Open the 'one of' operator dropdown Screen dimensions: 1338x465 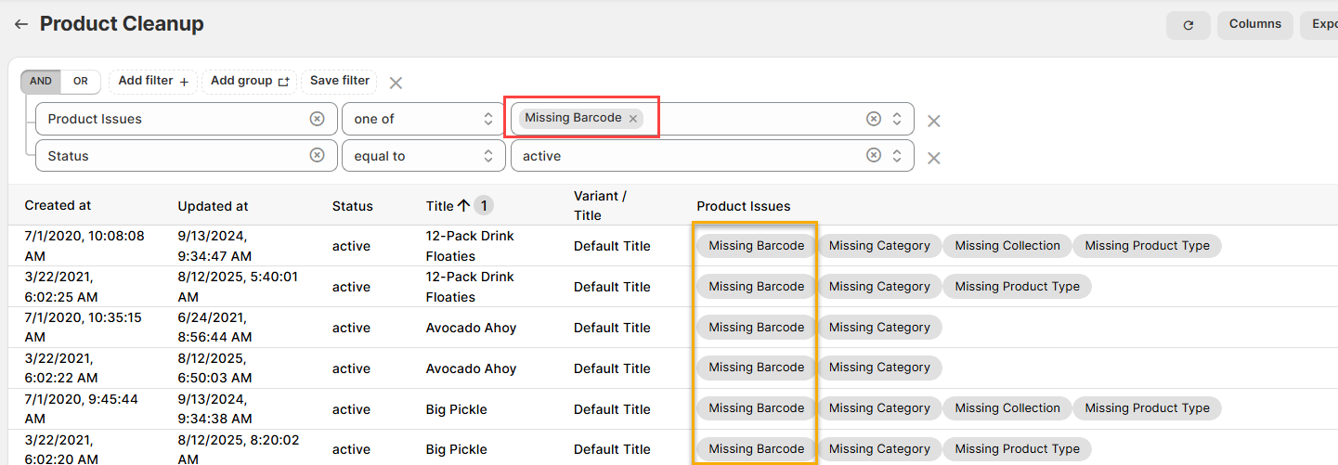[x=423, y=119]
